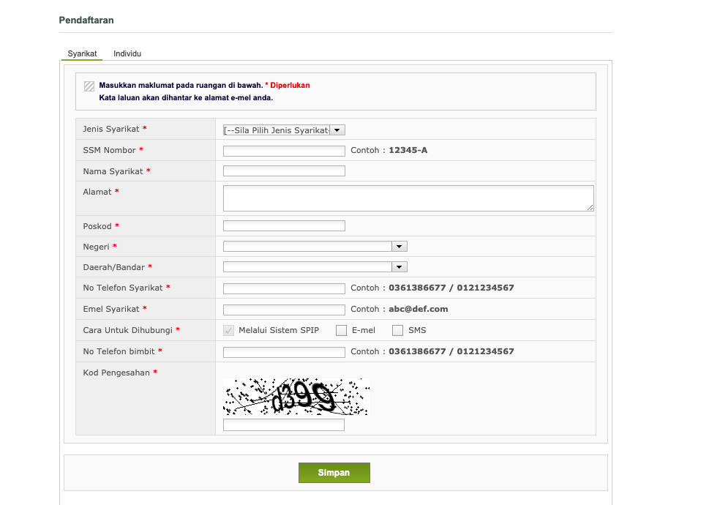Toggle the Melalui Sistem SPIP checkbox
The image size is (720, 505).
point(228,330)
